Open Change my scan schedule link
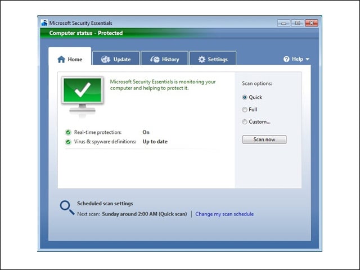The height and width of the screenshot is (270, 360). point(224,214)
